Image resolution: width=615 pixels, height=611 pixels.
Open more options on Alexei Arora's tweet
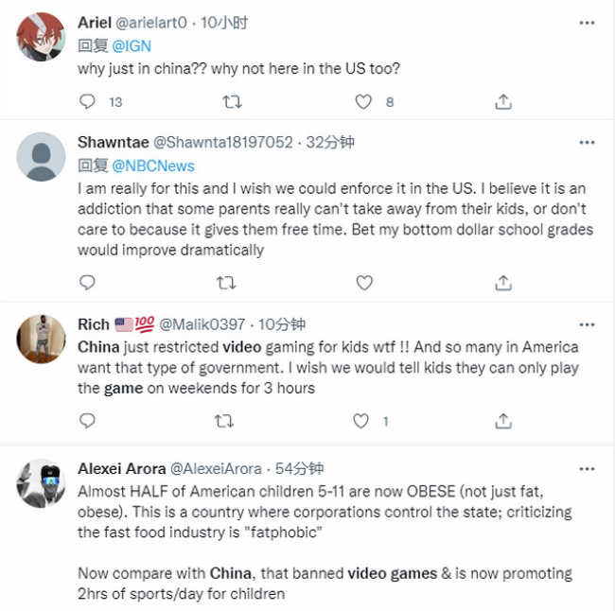coord(587,469)
